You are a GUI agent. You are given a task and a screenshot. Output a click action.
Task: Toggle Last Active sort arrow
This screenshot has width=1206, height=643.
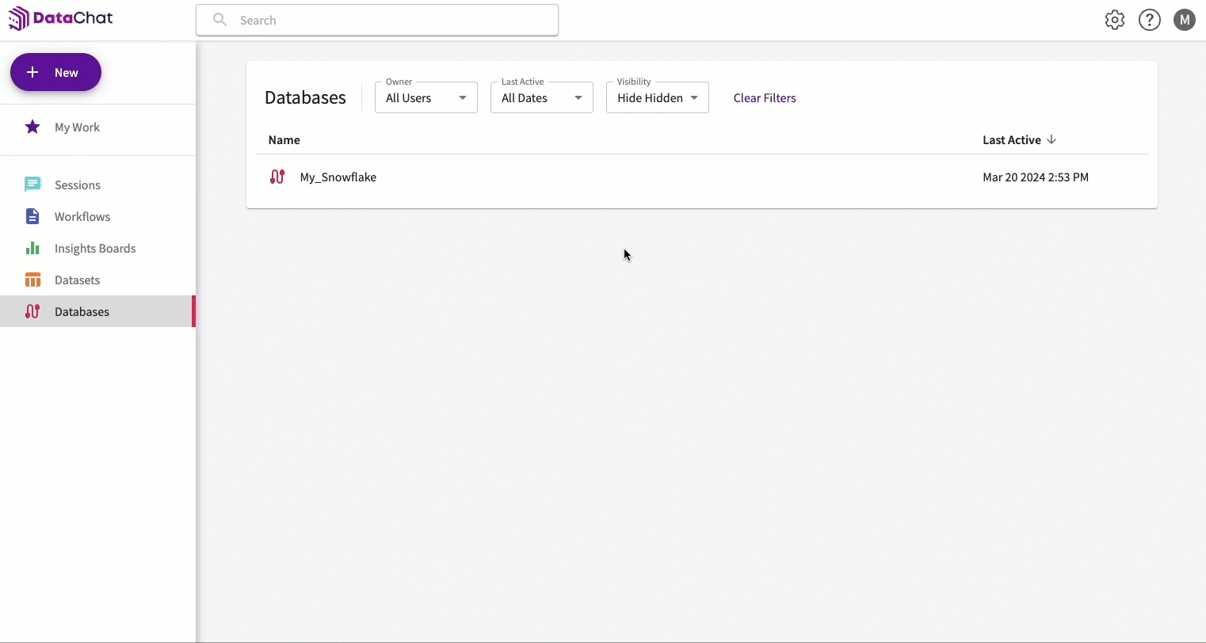click(x=1051, y=139)
